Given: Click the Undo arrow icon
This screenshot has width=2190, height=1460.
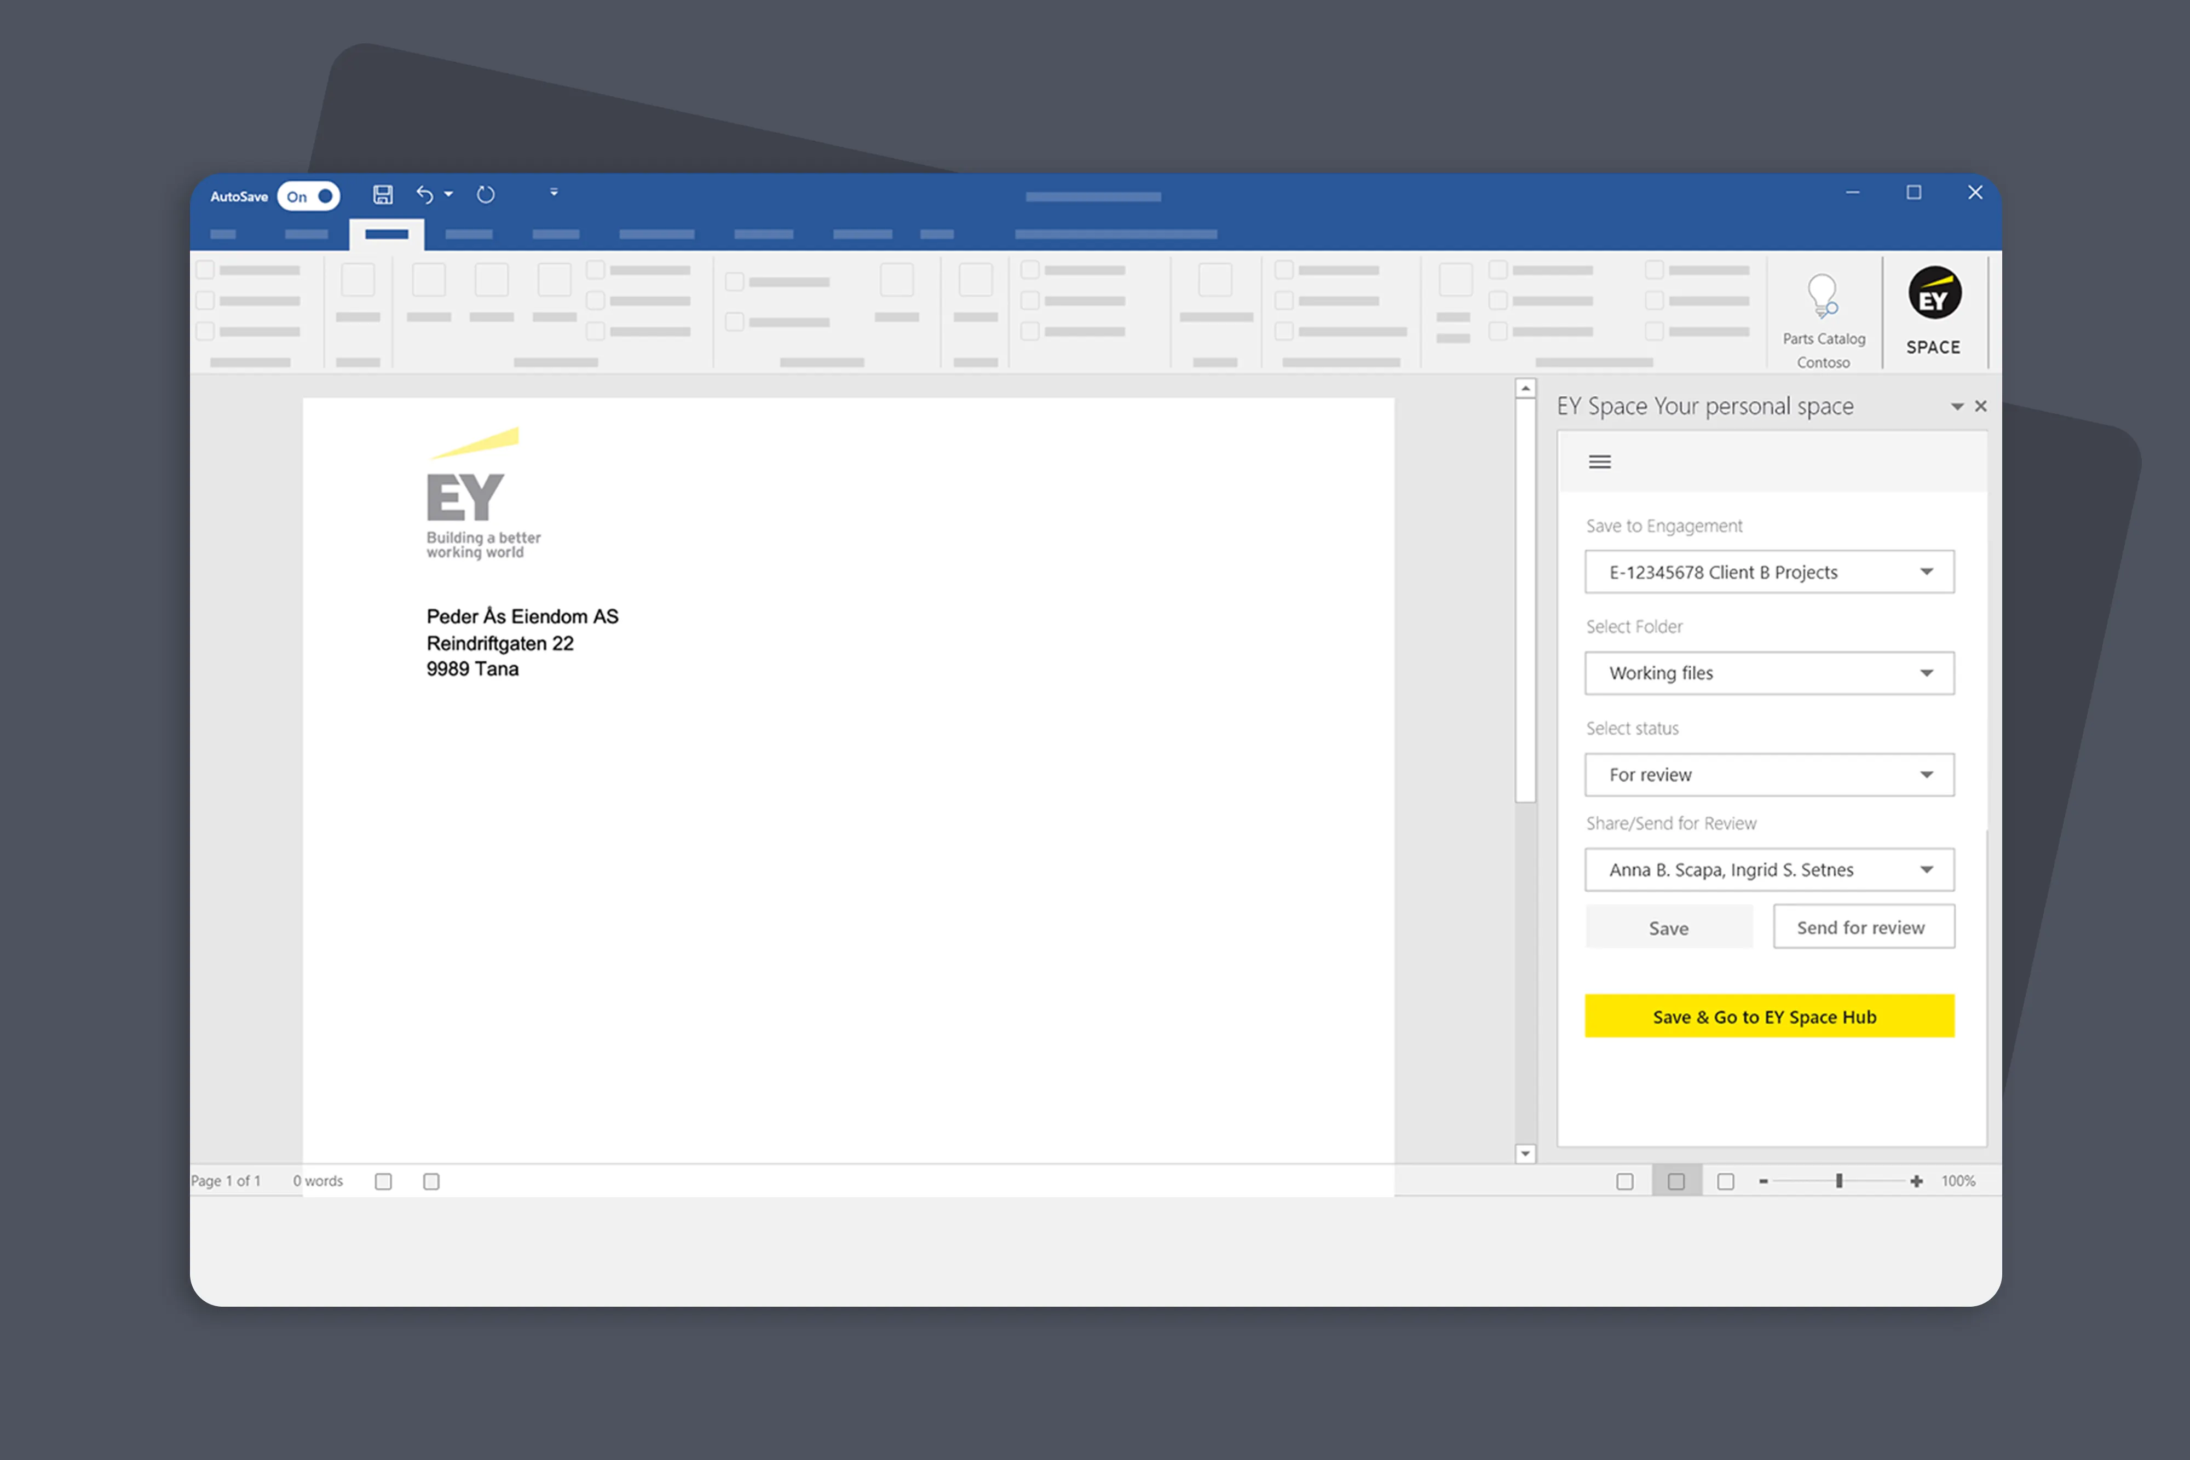Looking at the screenshot, I should (425, 194).
